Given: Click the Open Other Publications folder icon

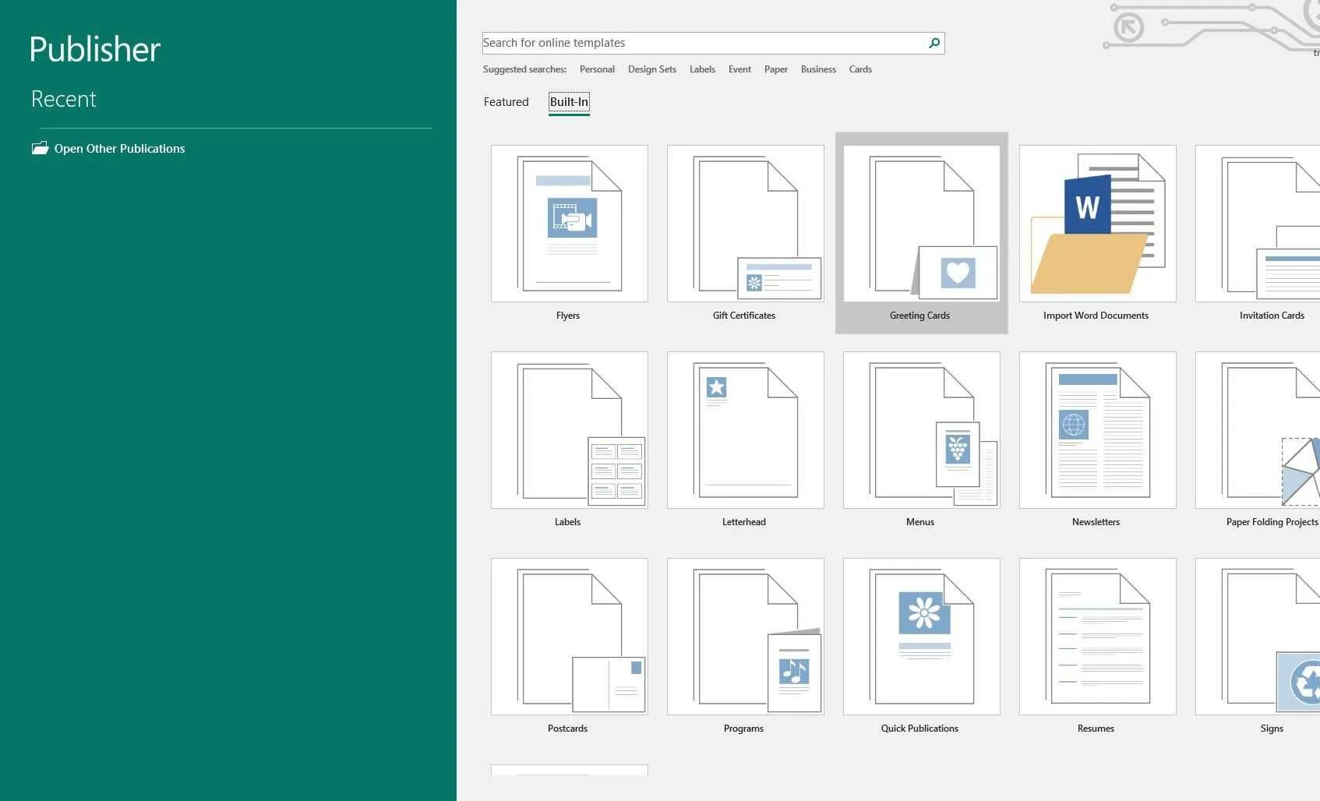Looking at the screenshot, I should point(40,148).
